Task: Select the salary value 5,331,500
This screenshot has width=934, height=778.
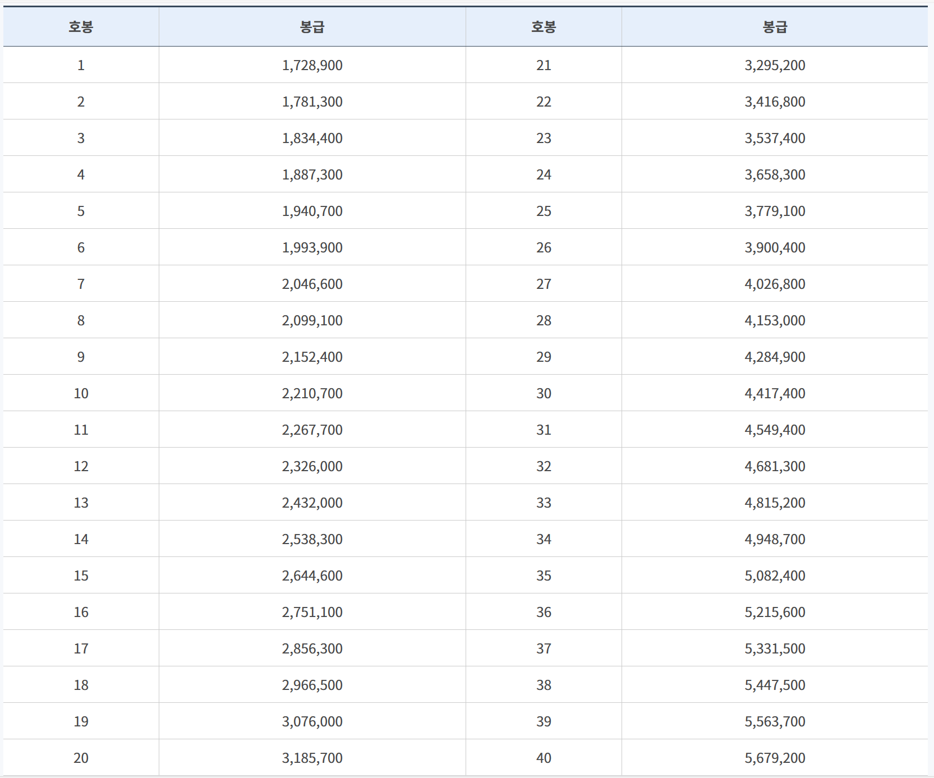Action: coord(775,648)
